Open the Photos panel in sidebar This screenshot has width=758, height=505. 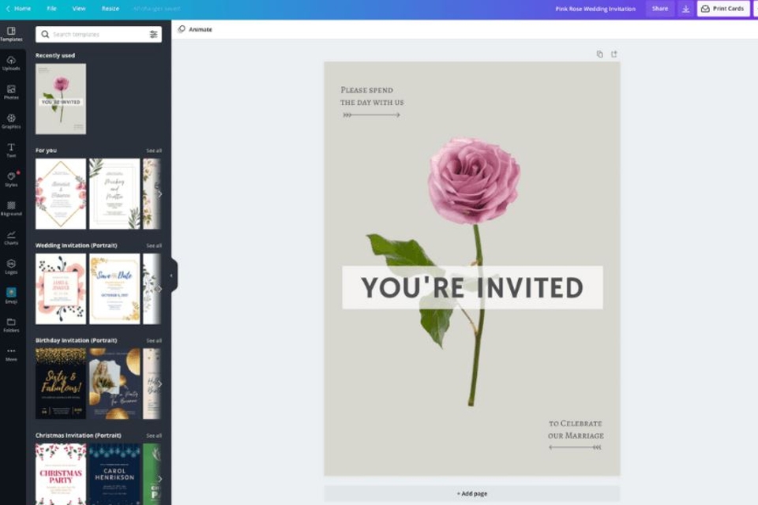coord(11,92)
